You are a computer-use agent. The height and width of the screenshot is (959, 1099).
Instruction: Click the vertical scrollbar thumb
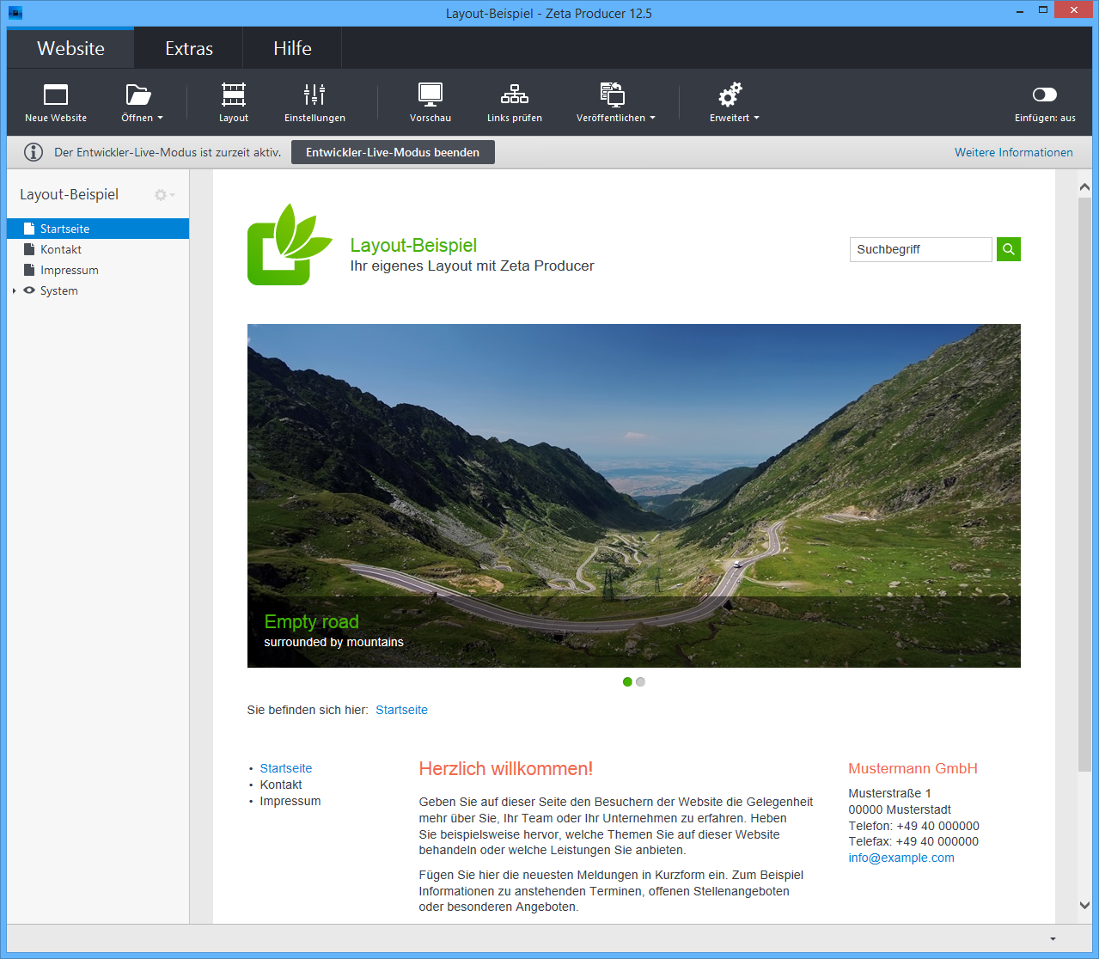(x=1084, y=481)
